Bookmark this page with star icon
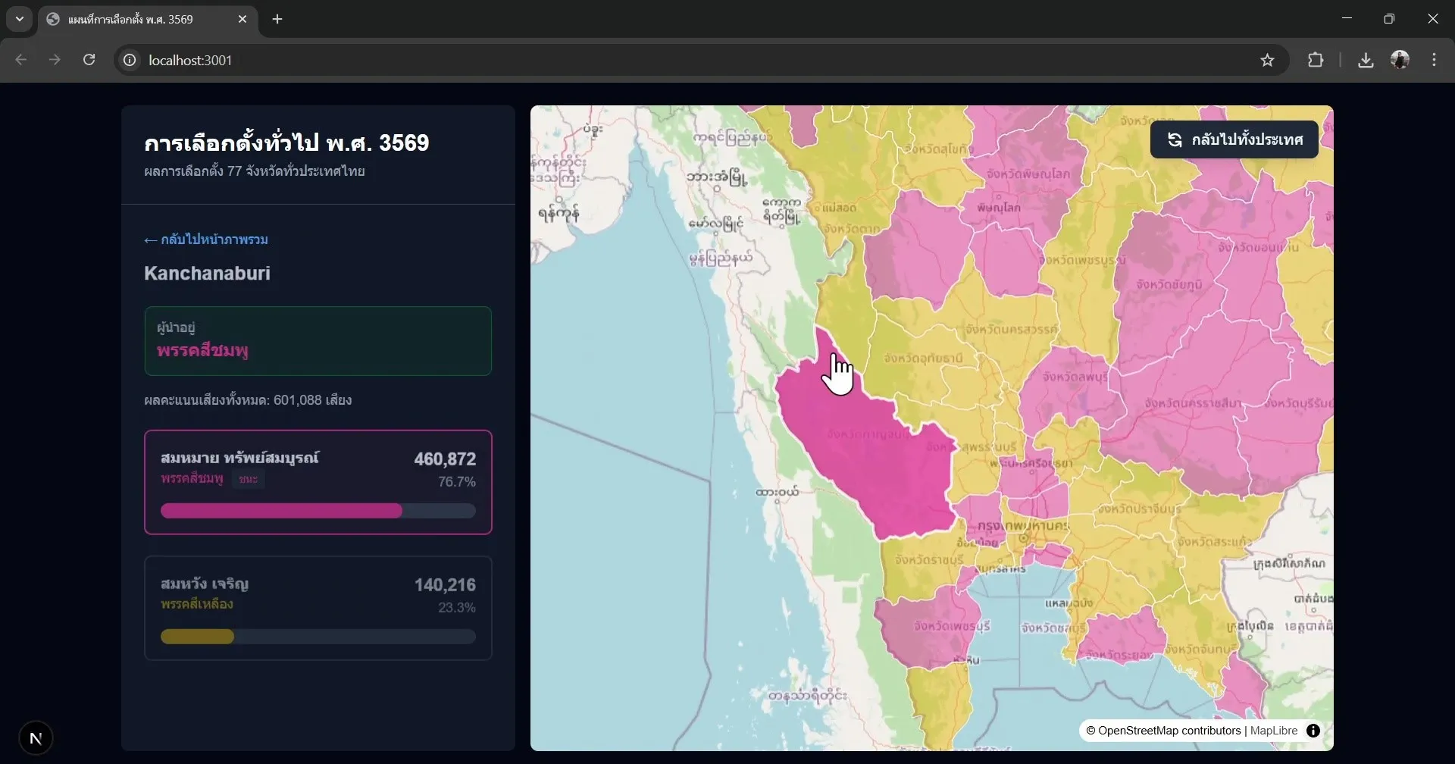This screenshot has height=764, width=1455. 1267,60
